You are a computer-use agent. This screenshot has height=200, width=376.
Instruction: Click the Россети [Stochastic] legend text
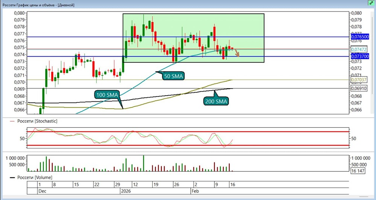click(37, 121)
